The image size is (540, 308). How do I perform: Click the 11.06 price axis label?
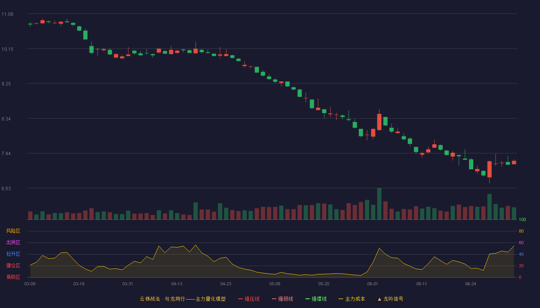(x=7, y=14)
